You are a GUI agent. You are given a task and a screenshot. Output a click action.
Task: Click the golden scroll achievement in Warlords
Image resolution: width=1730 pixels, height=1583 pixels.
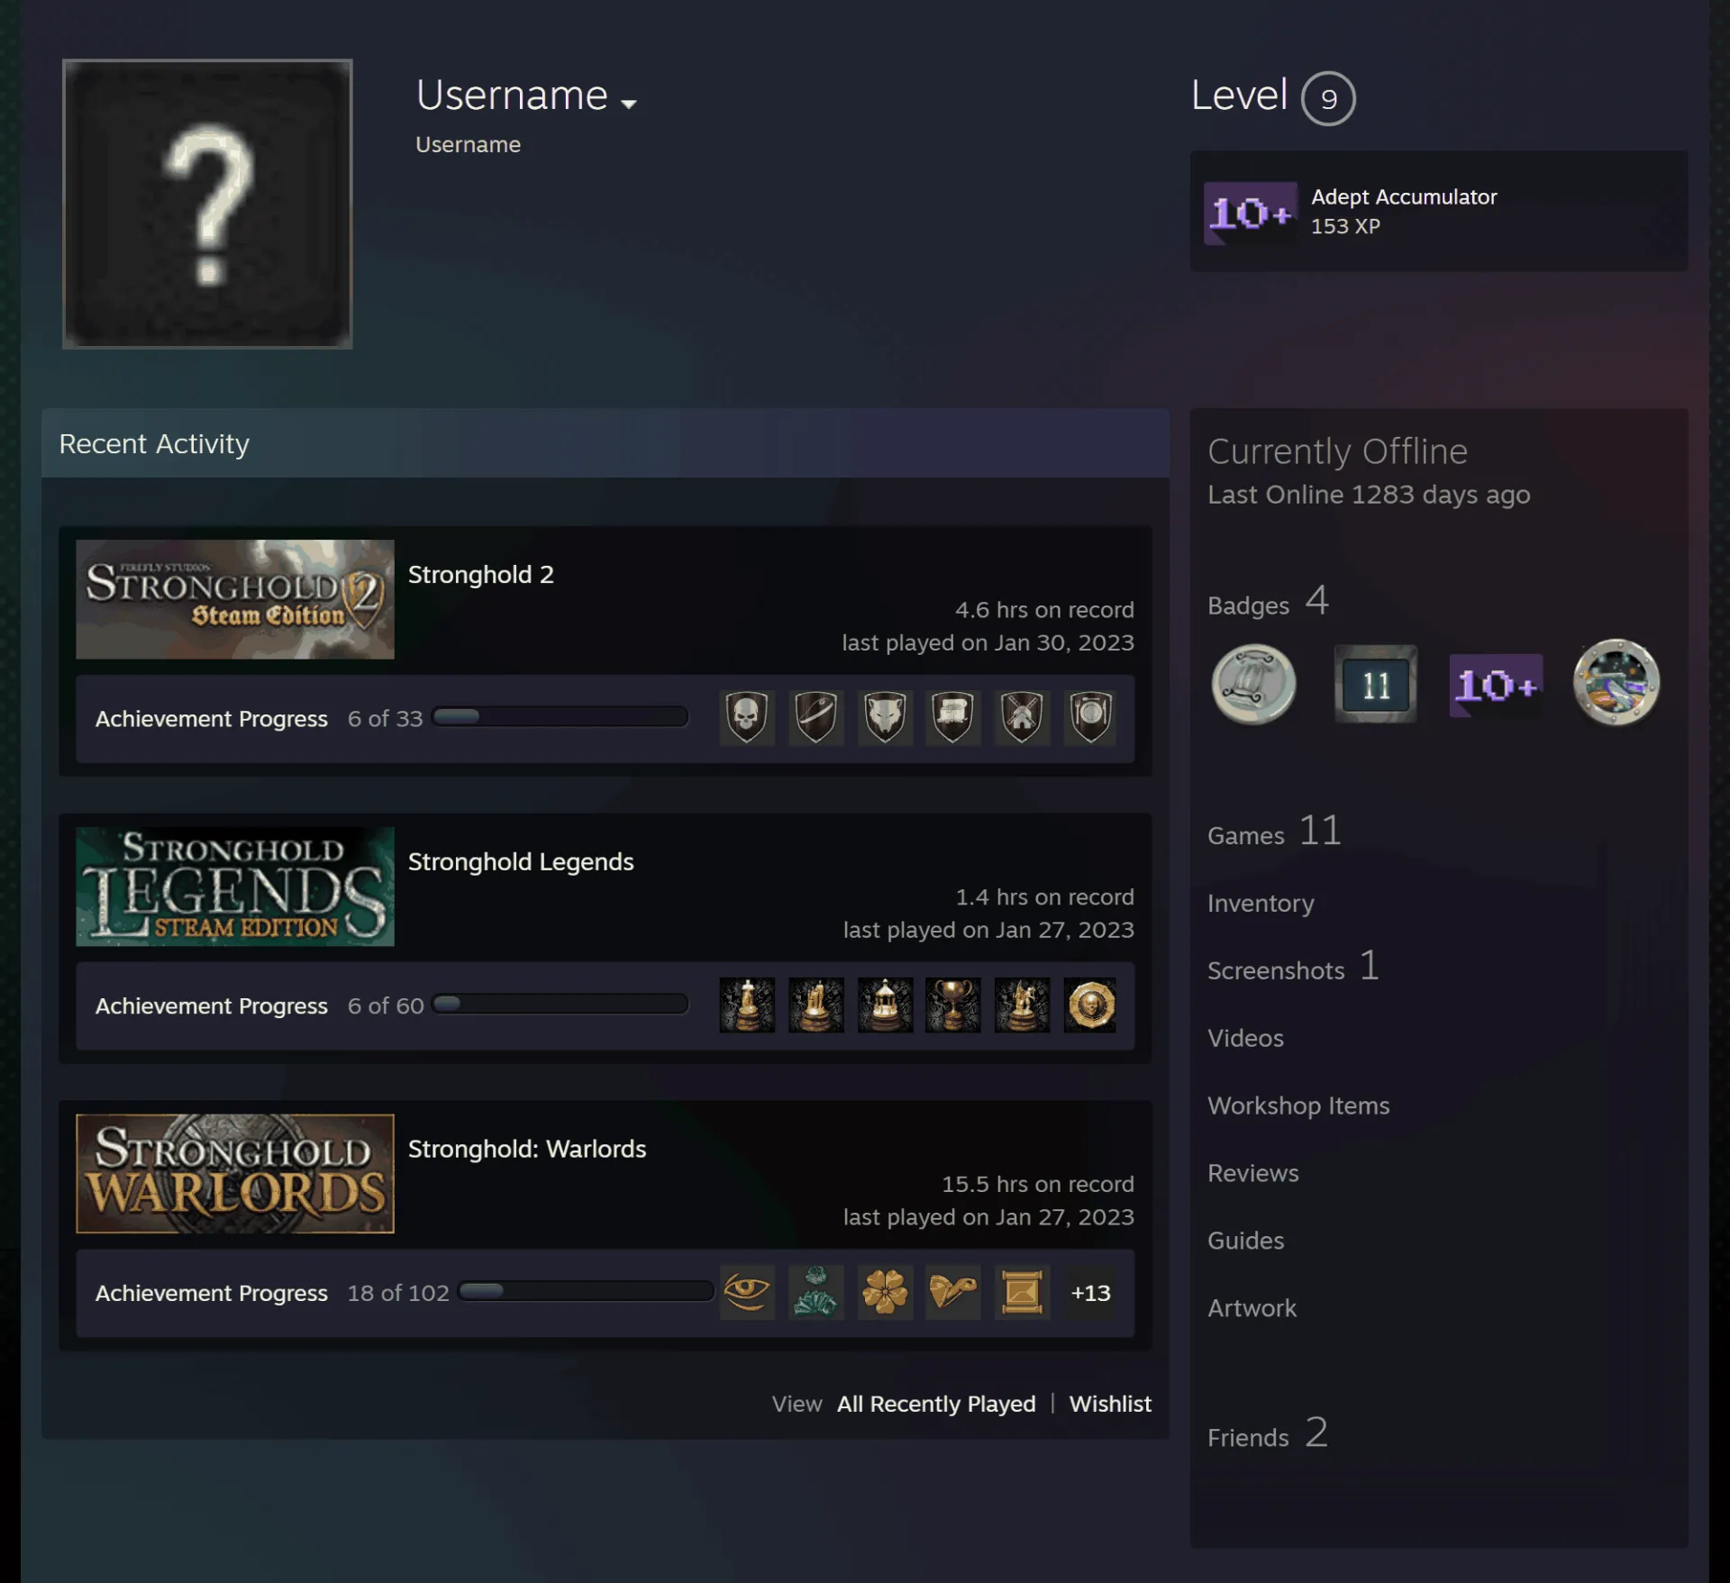tap(1022, 1292)
